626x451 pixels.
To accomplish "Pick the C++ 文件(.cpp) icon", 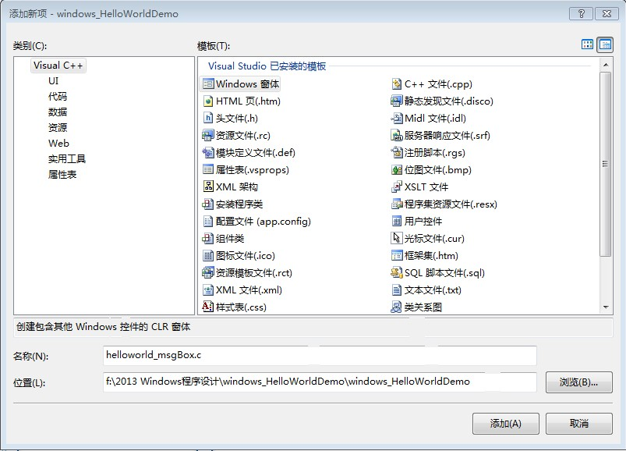I will click(x=397, y=84).
